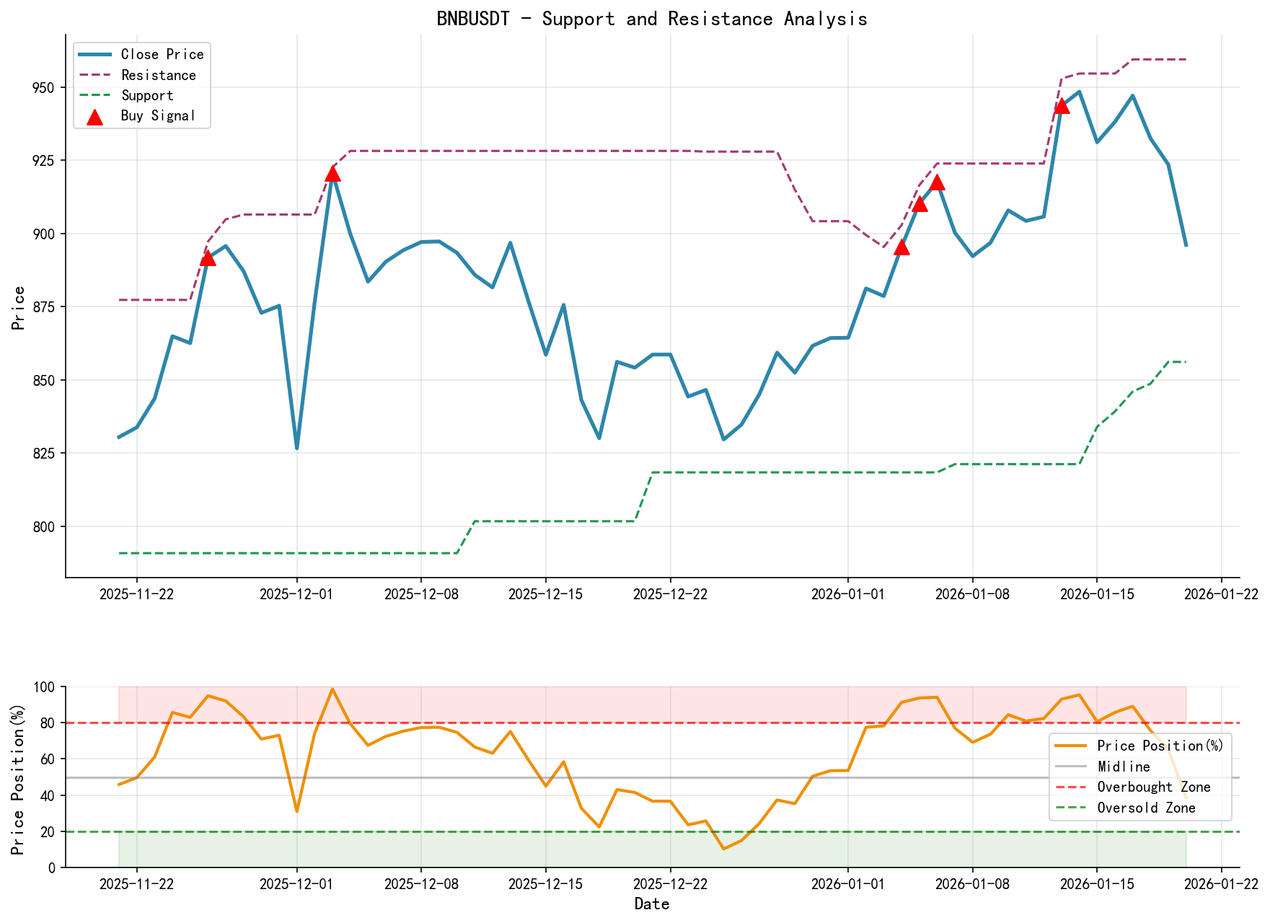This screenshot has height=923, width=1270.
Task: Click the Buy Signal marker near 2026-01-03
Action: tap(902, 249)
